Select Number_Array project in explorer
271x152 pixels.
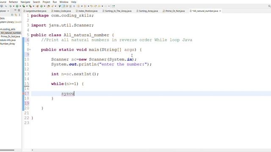(x=8, y=44)
